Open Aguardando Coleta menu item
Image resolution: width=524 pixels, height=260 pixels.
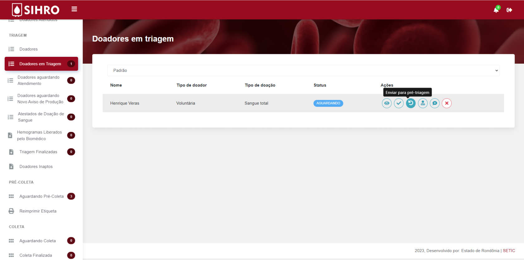[41, 241]
